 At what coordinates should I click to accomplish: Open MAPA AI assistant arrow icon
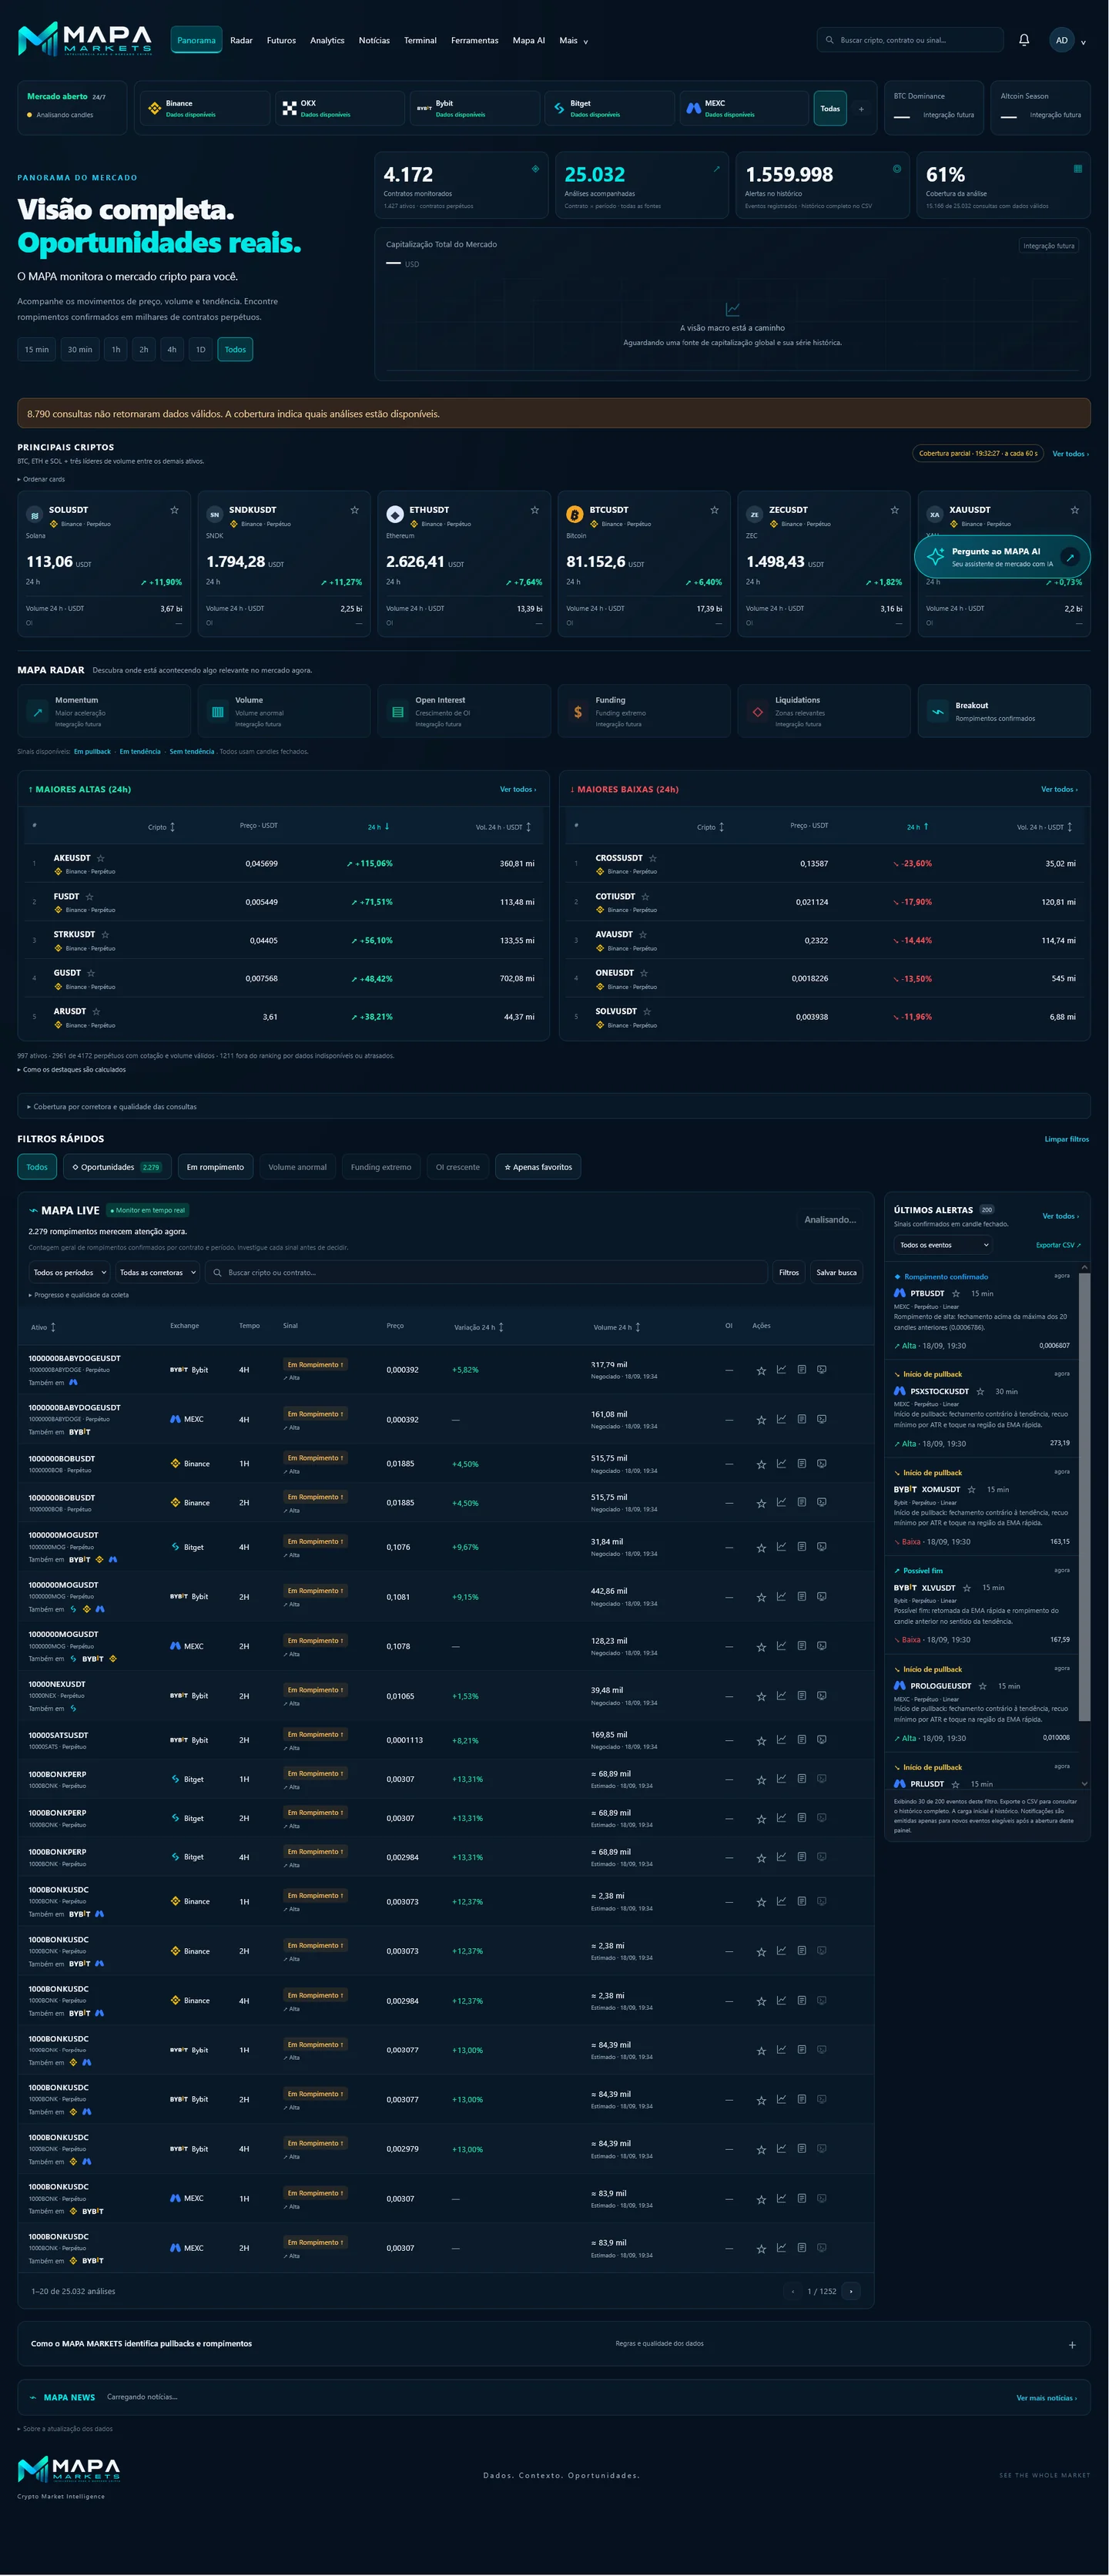(x=1070, y=557)
